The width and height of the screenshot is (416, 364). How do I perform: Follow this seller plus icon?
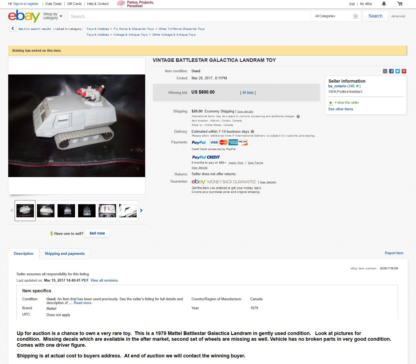[331, 103]
